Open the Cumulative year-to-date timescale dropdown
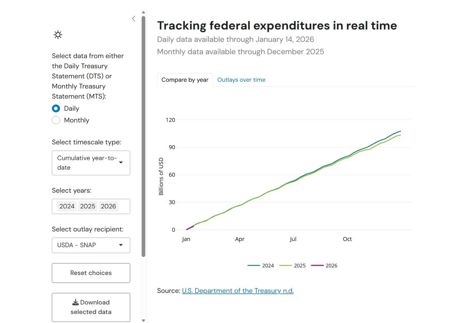 point(91,163)
